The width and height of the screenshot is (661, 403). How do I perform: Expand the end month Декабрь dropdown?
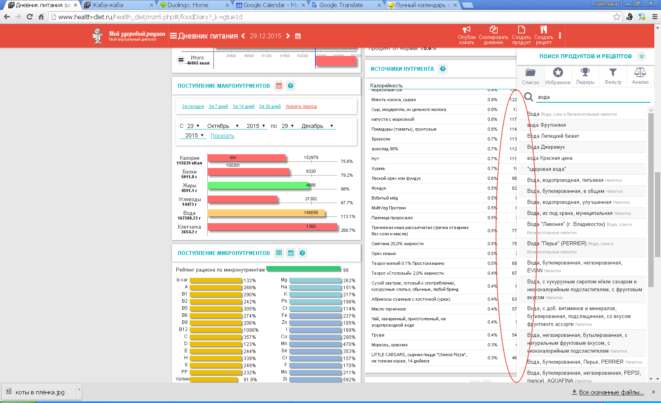point(317,126)
